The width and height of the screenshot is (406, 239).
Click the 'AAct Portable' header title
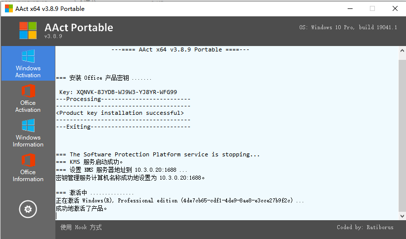pyautogui.click(x=79, y=28)
